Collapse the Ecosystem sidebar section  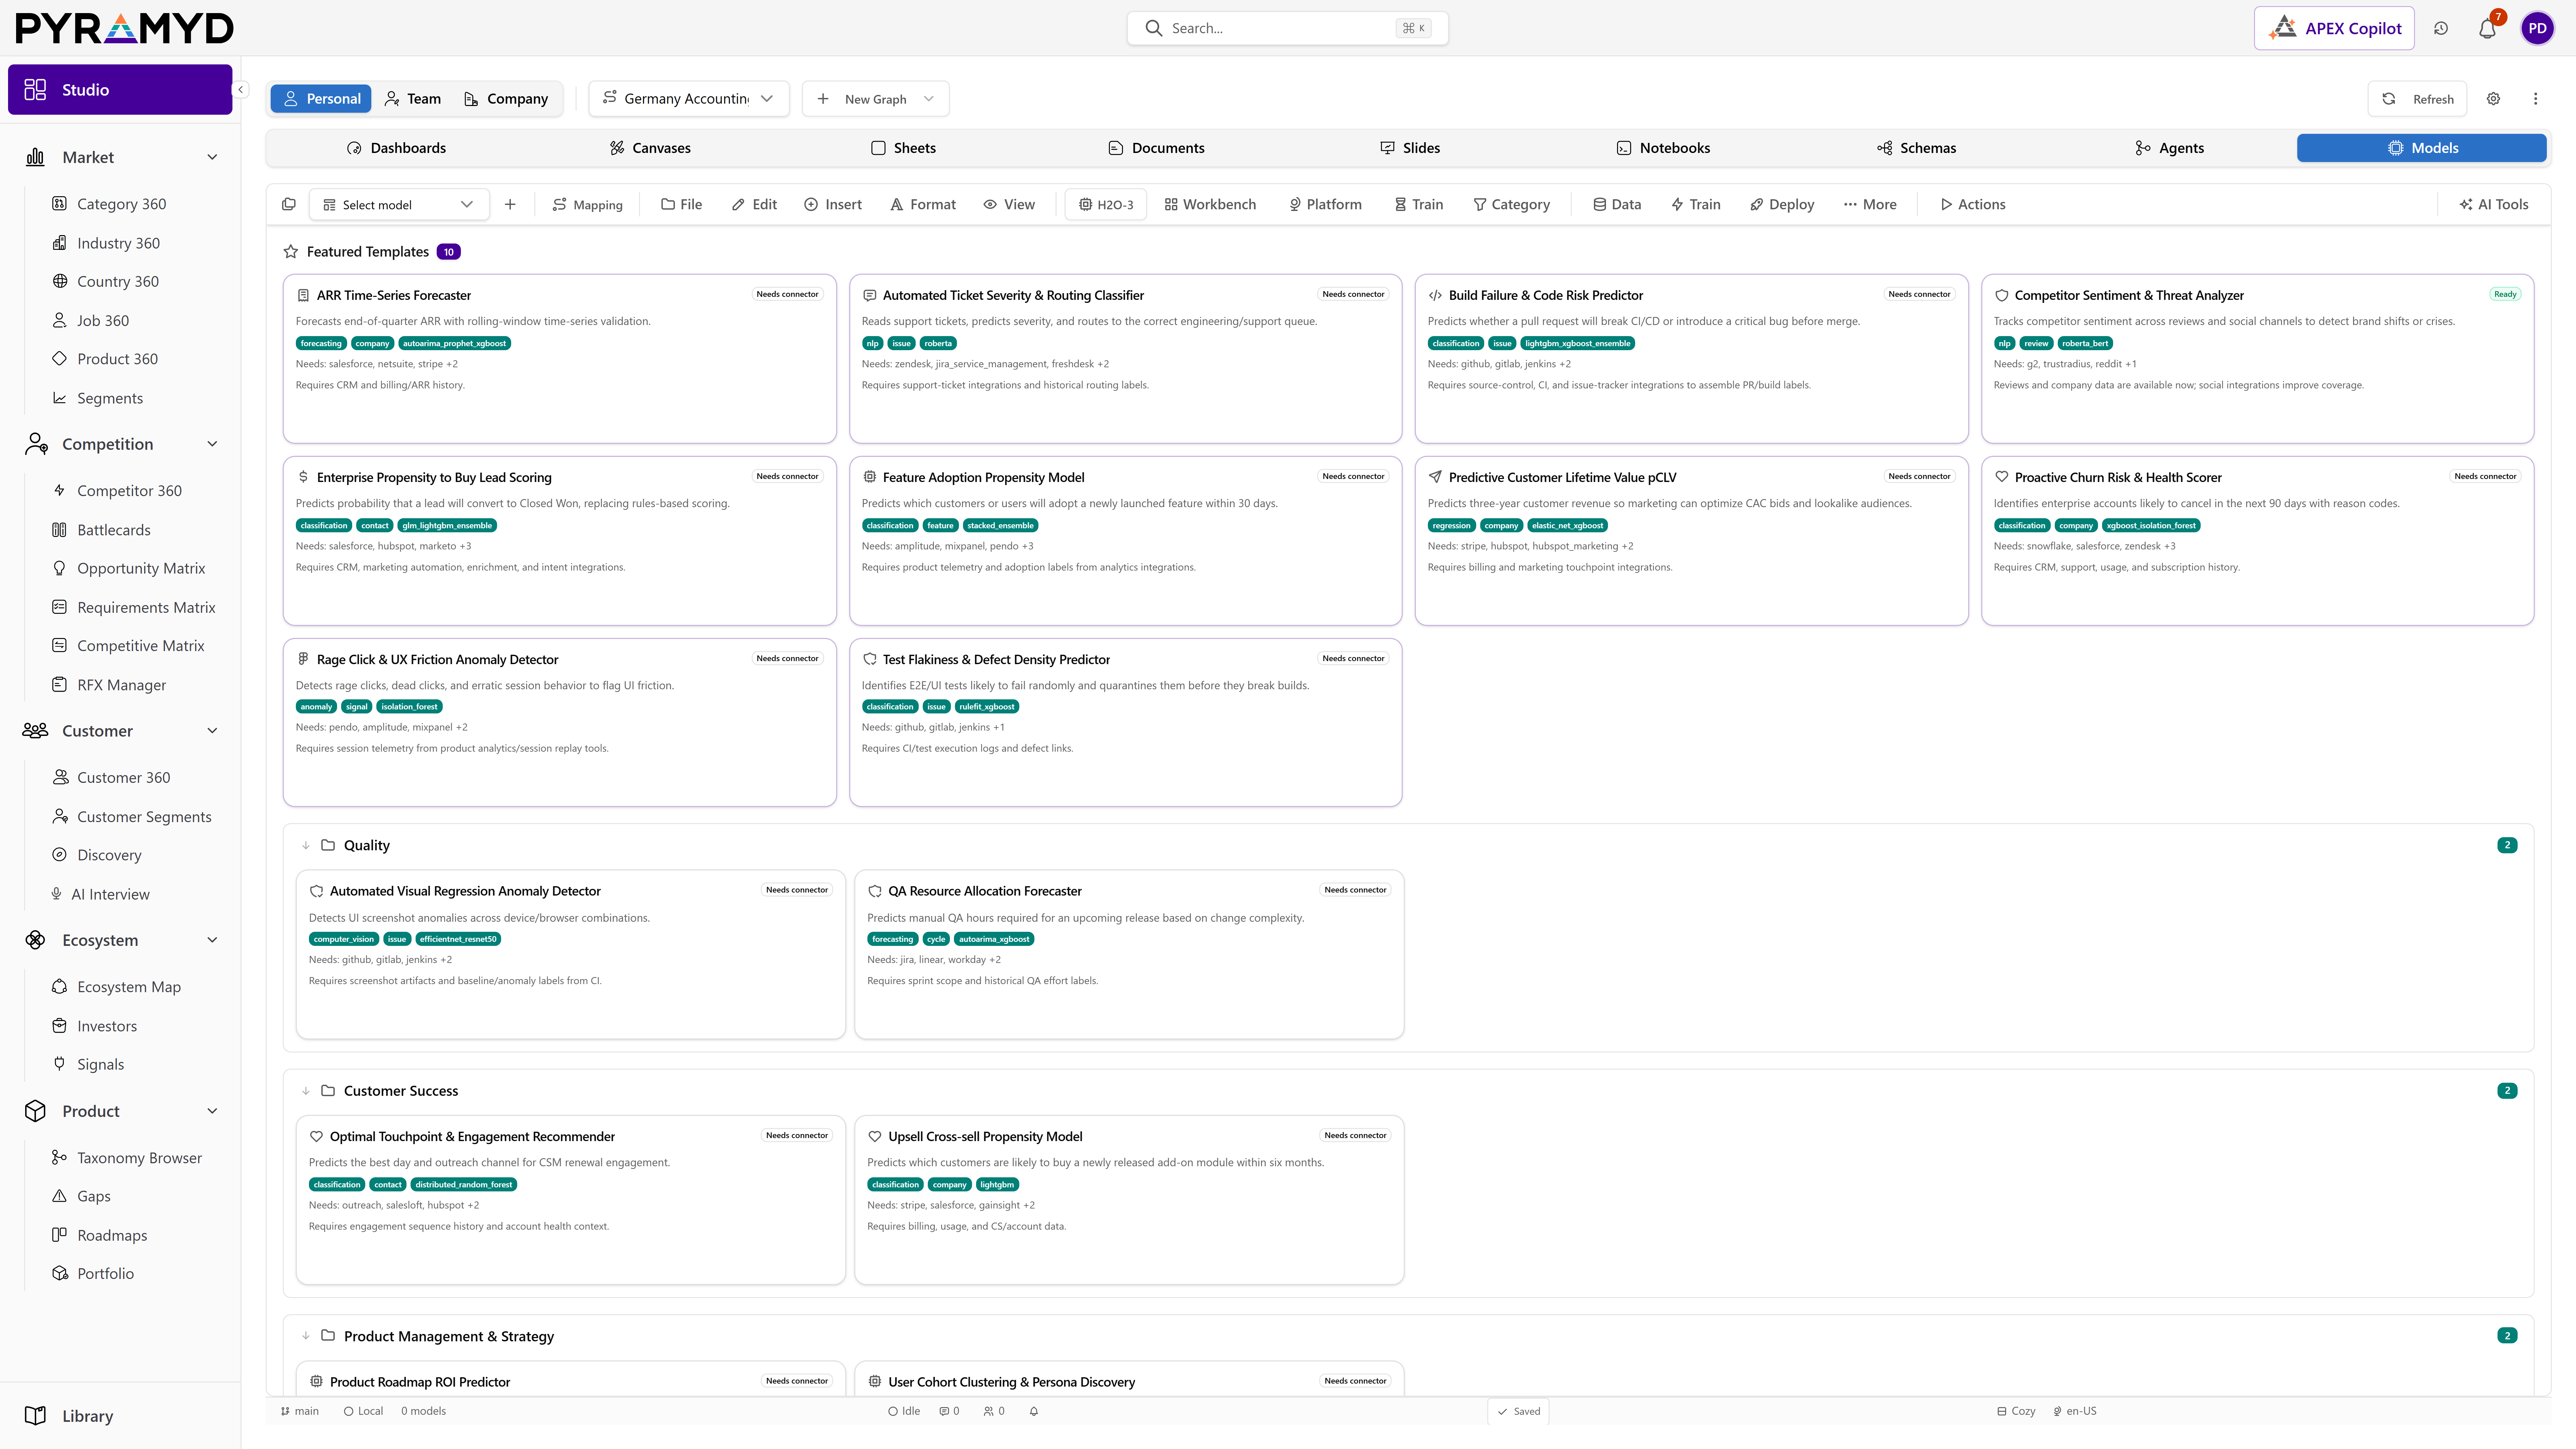point(212,940)
